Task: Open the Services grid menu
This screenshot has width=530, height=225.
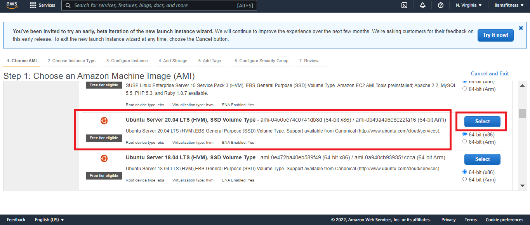Action: coord(42,5)
